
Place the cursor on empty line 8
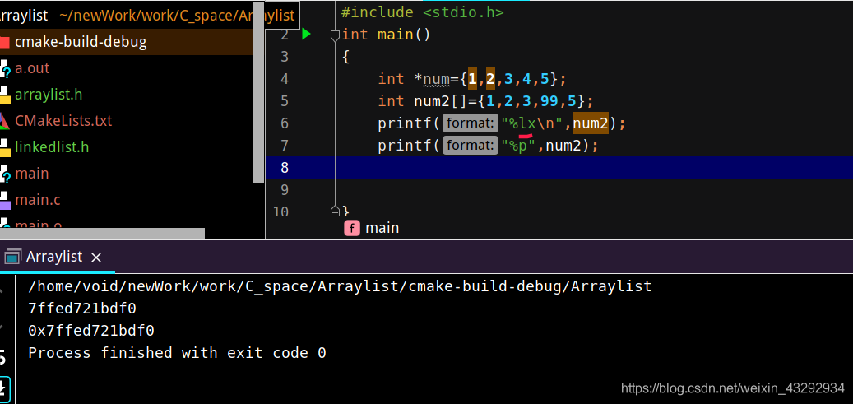559,167
